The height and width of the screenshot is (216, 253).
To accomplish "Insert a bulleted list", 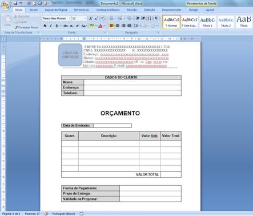I will tap(112, 18).
